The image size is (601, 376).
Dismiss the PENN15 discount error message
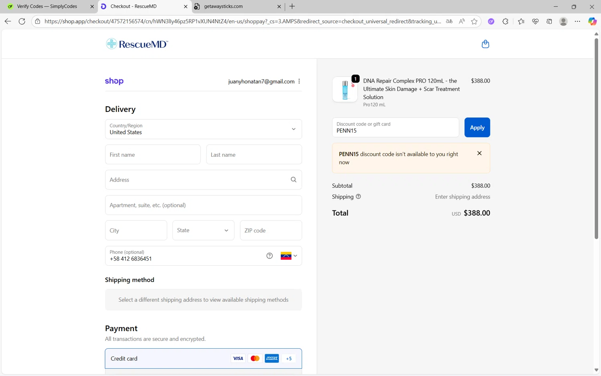pyautogui.click(x=479, y=153)
